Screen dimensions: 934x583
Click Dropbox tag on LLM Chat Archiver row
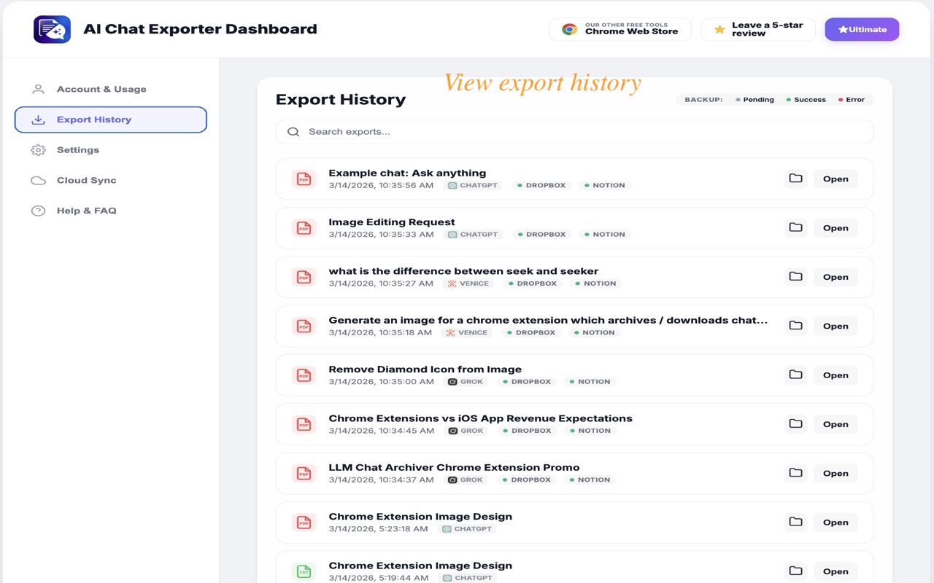click(x=526, y=480)
